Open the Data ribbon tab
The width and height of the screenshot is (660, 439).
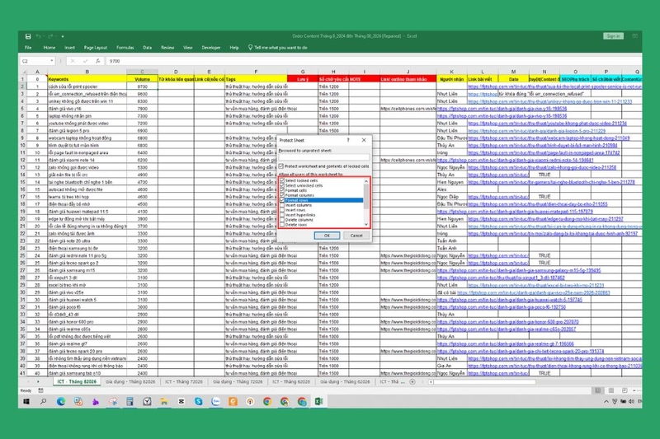(x=148, y=48)
